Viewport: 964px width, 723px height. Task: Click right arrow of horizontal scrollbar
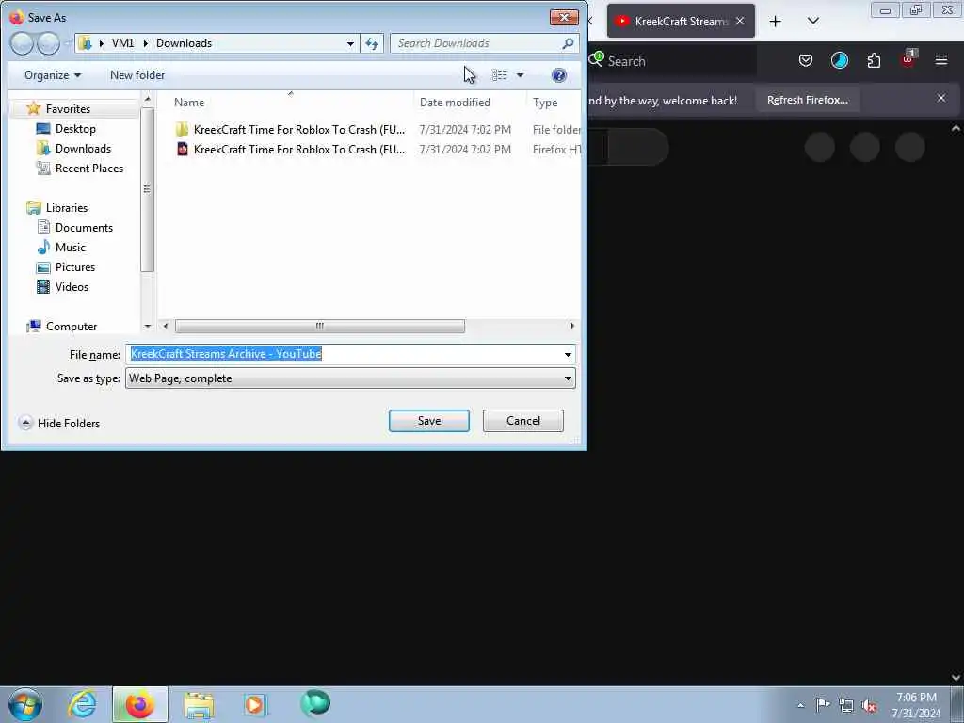click(x=572, y=326)
